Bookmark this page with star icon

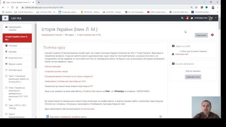coord(196,7)
